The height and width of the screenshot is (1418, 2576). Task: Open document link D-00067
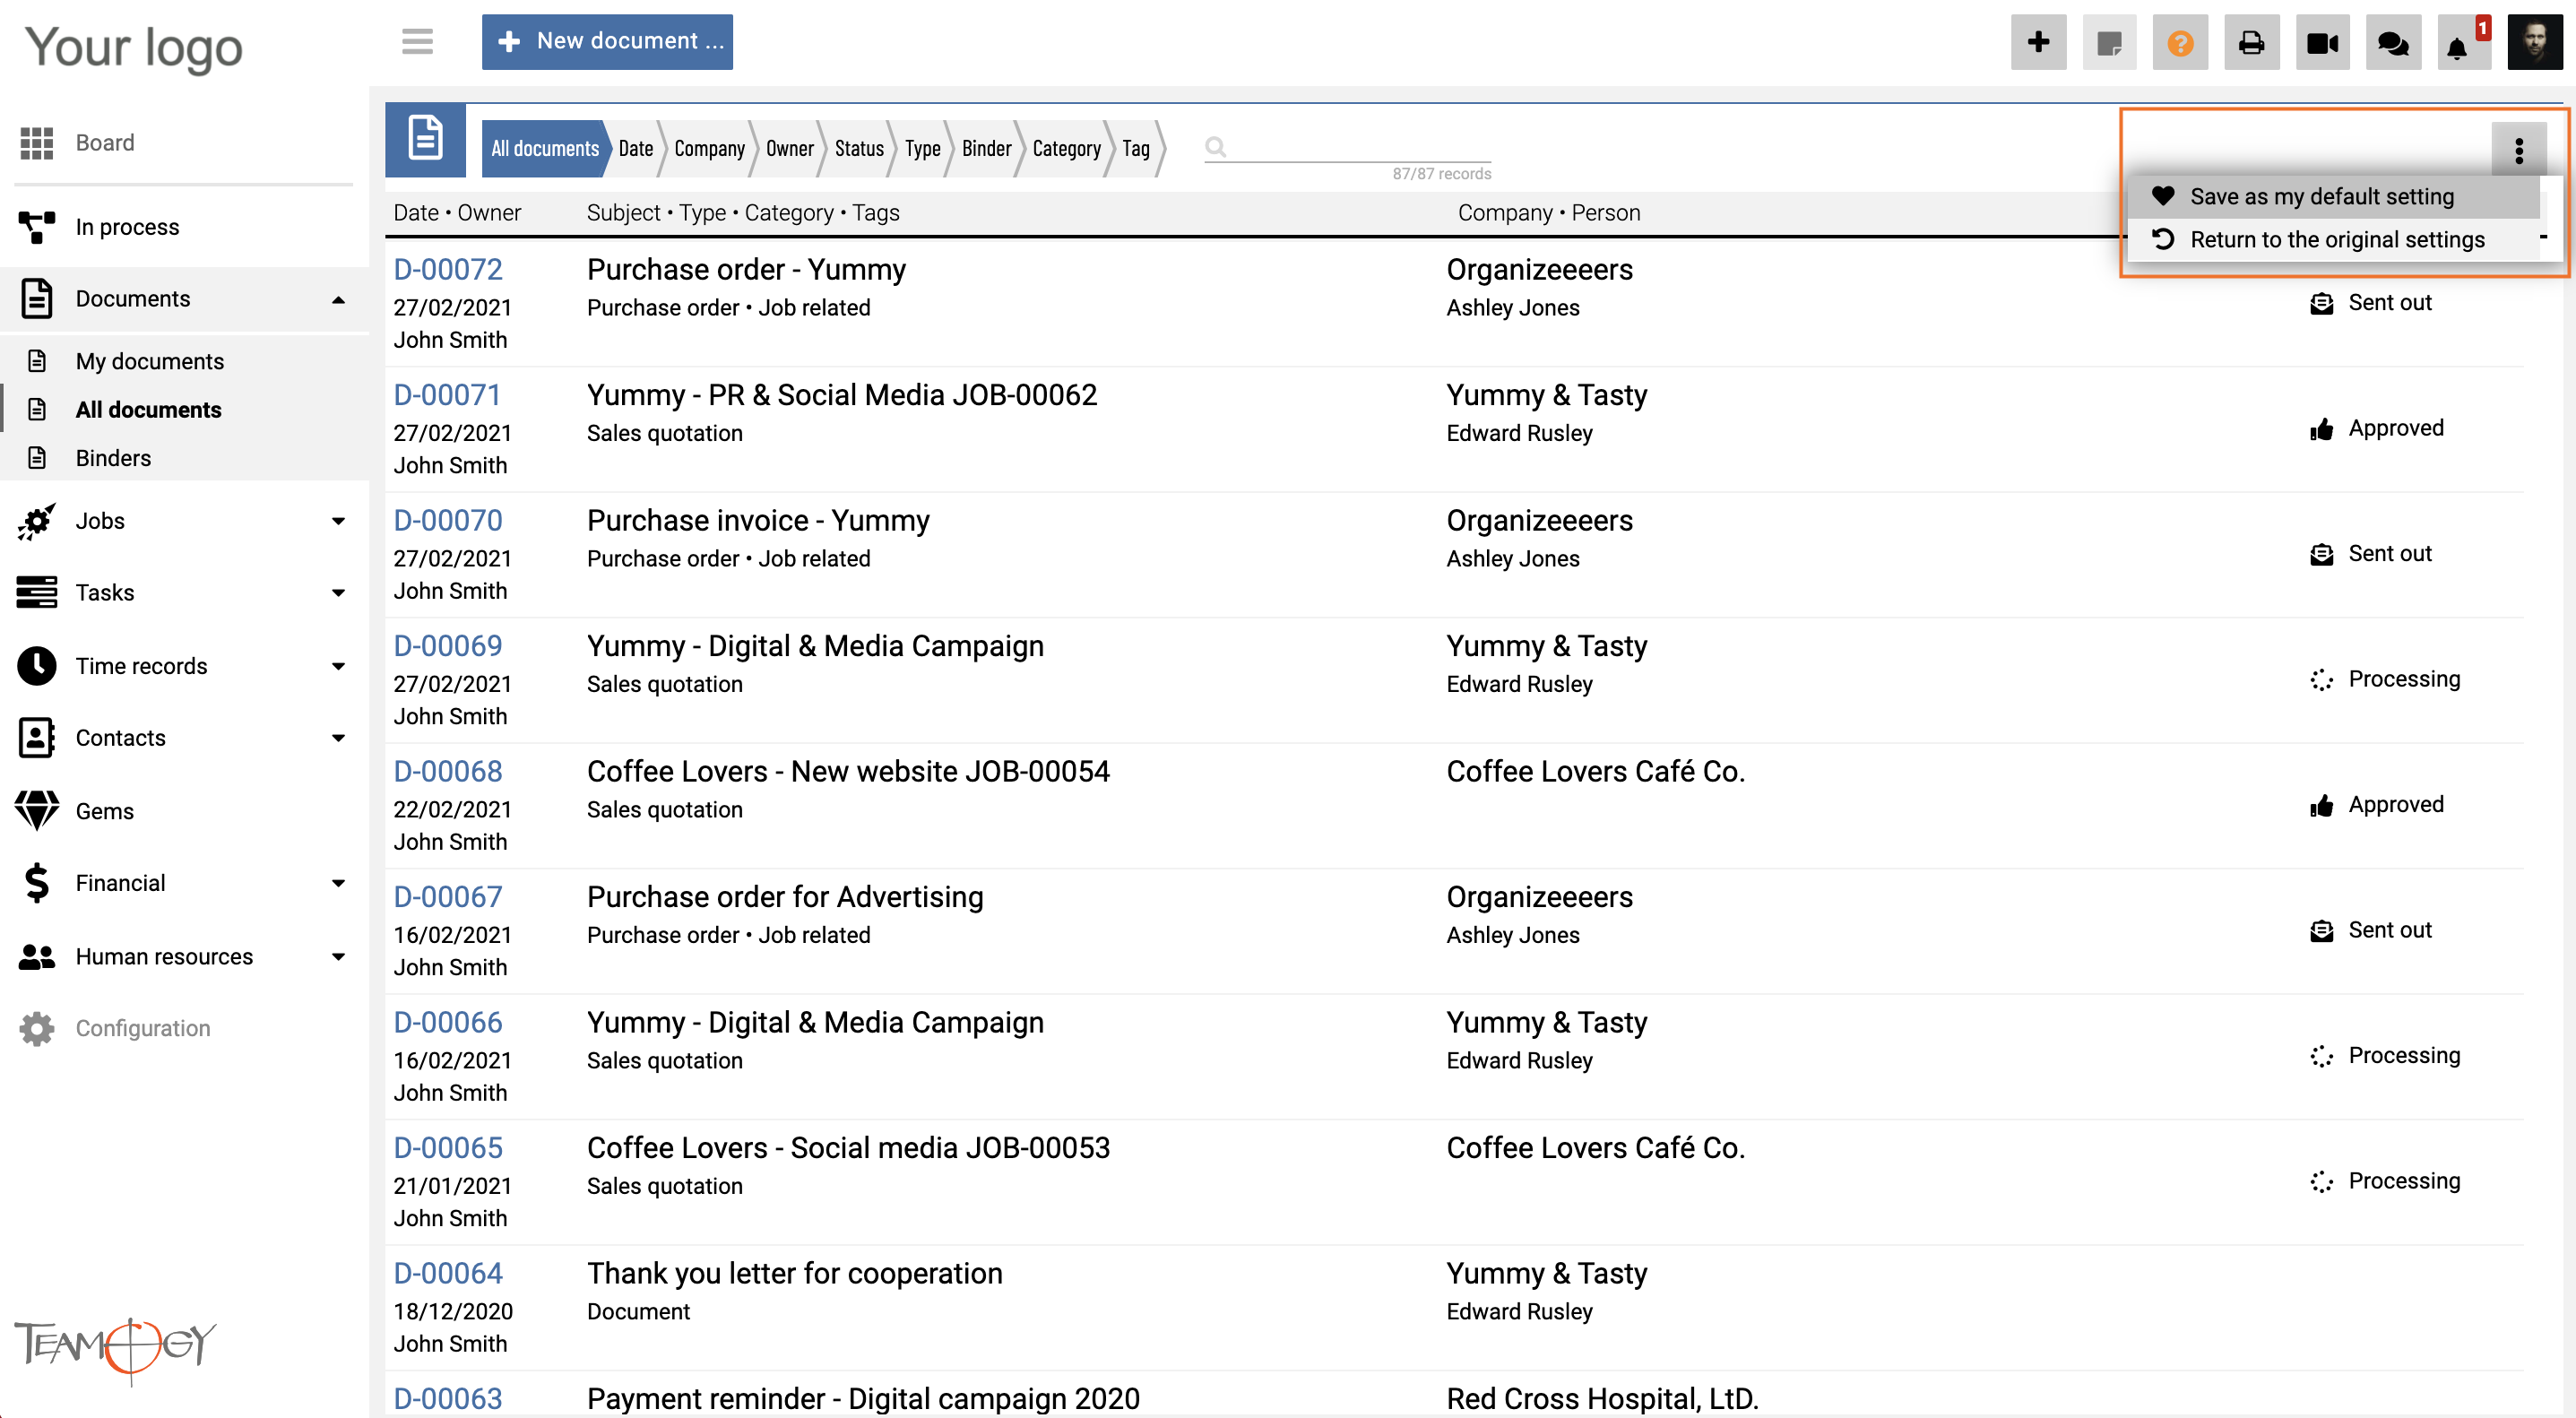[x=448, y=897]
